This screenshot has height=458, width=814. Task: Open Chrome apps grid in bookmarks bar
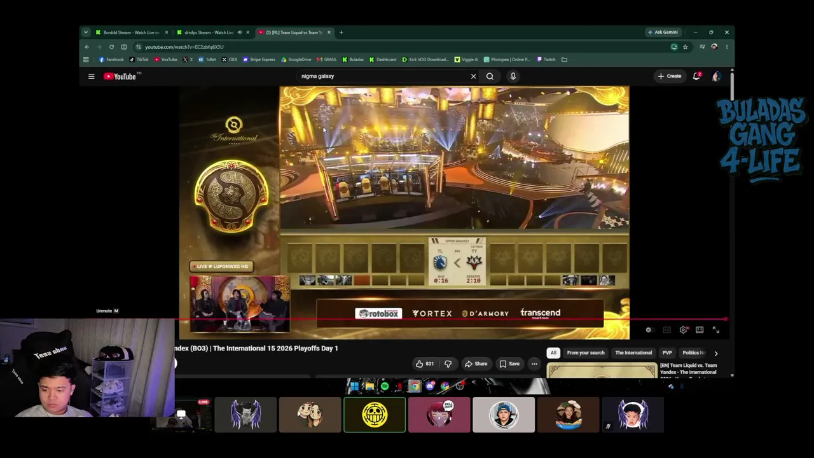point(86,60)
